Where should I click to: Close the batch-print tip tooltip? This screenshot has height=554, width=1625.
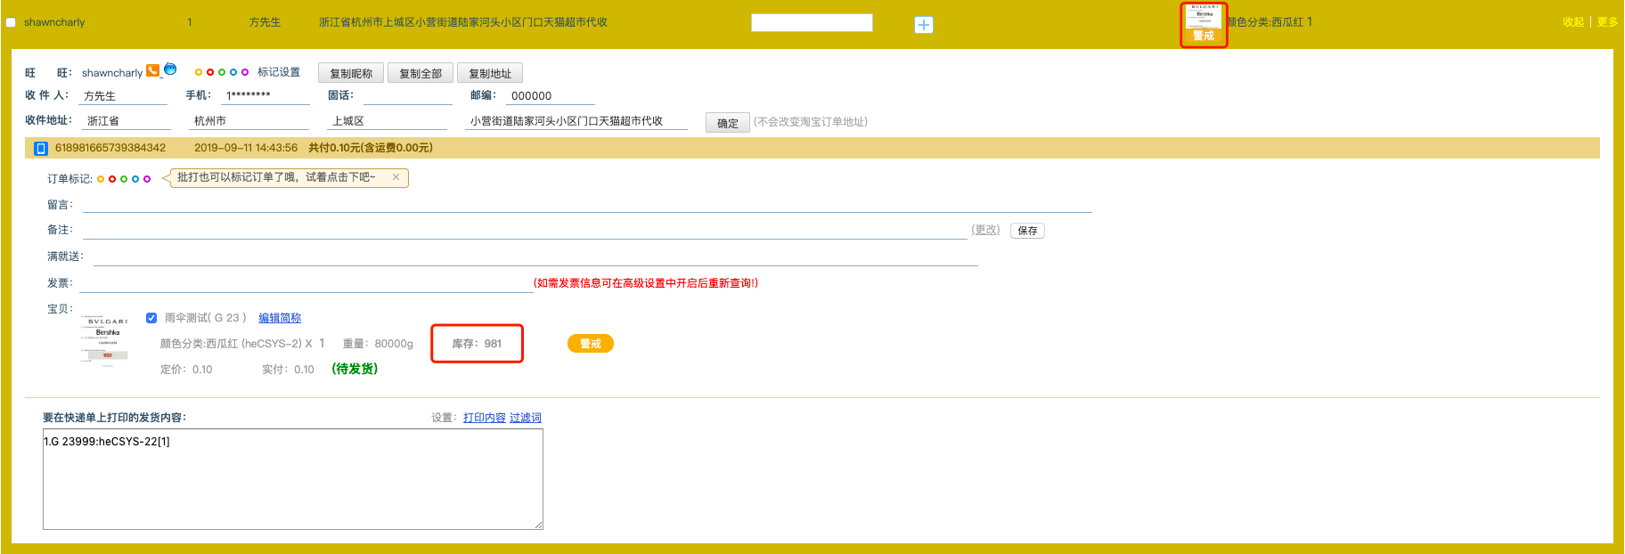[396, 177]
